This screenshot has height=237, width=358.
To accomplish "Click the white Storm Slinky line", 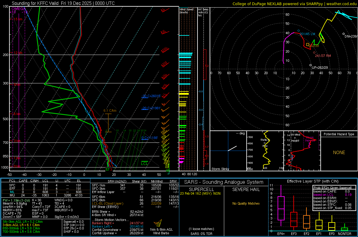I will click(232, 148).
